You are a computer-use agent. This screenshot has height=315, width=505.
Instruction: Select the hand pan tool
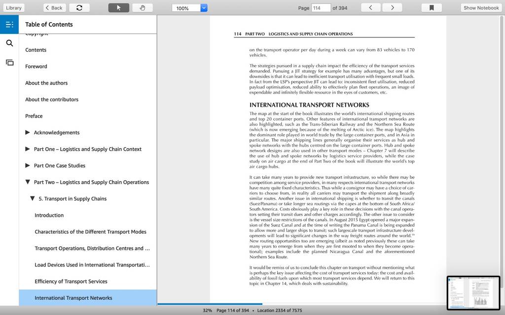pyautogui.click(x=143, y=8)
